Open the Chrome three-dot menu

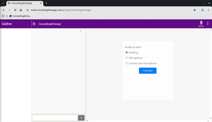point(208,10)
